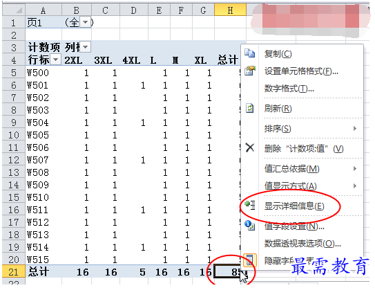
Task: Click the 3XL column label cell
Action: (x=106, y=60)
